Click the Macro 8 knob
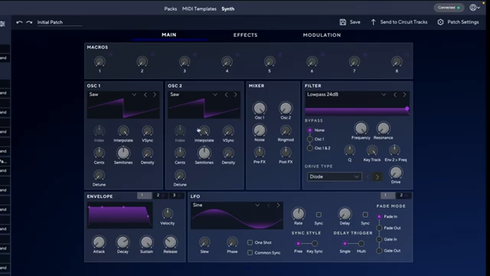 tap(397, 61)
